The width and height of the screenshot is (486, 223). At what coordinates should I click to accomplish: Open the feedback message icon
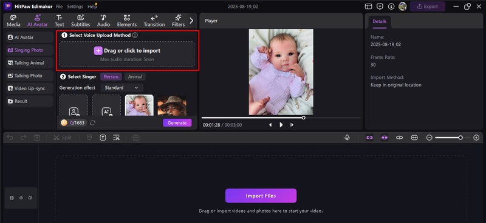point(380,6)
